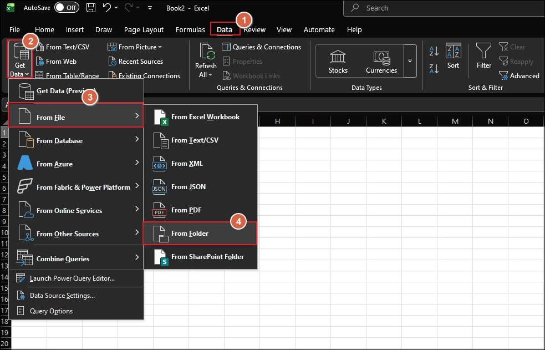Expand the Combine Queries submenu
Viewport: 545px width, 350px height.
(76, 258)
